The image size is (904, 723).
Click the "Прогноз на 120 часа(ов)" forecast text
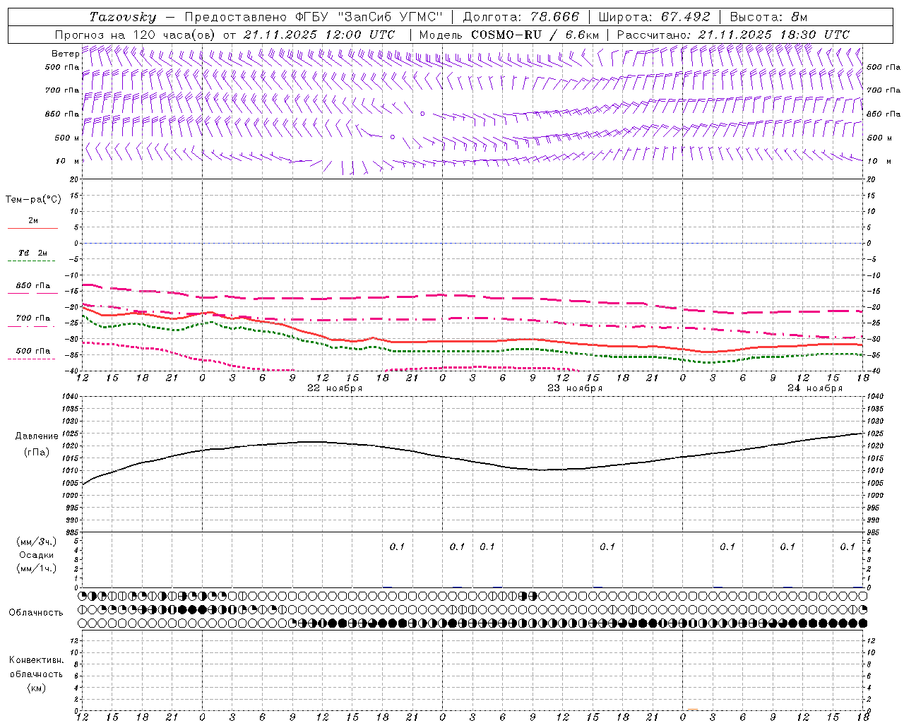[136, 35]
